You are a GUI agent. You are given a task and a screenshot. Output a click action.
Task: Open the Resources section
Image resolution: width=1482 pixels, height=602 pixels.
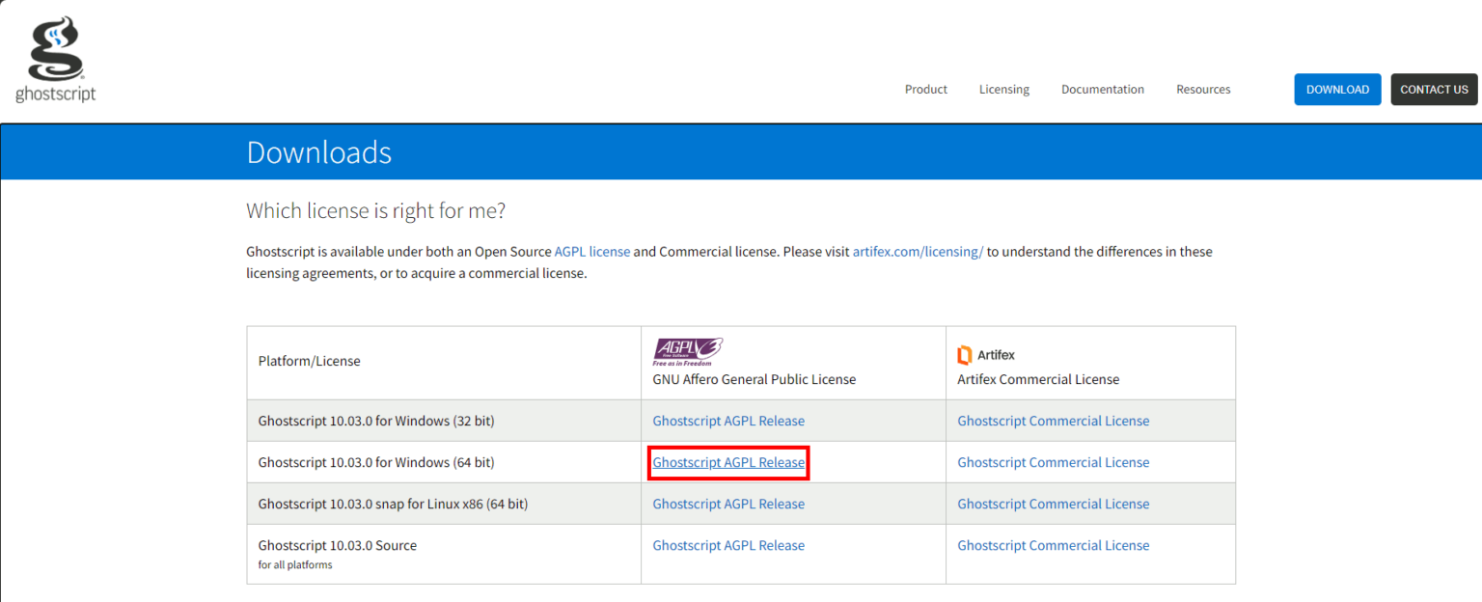pos(1202,89)
